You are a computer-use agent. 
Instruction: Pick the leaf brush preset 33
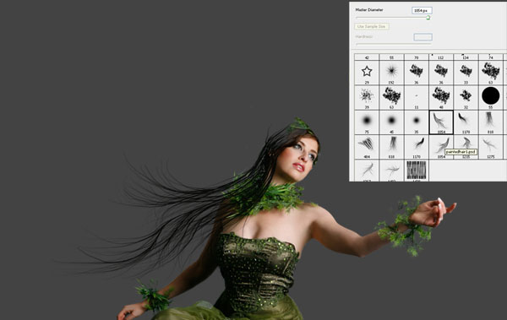tap(466, 73)
